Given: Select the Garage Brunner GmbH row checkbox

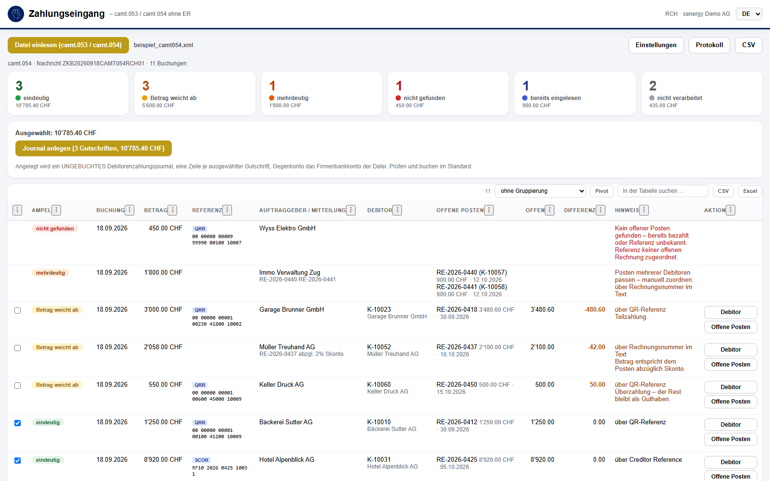Looking at the screenshot, I should [x=17, y=311].
